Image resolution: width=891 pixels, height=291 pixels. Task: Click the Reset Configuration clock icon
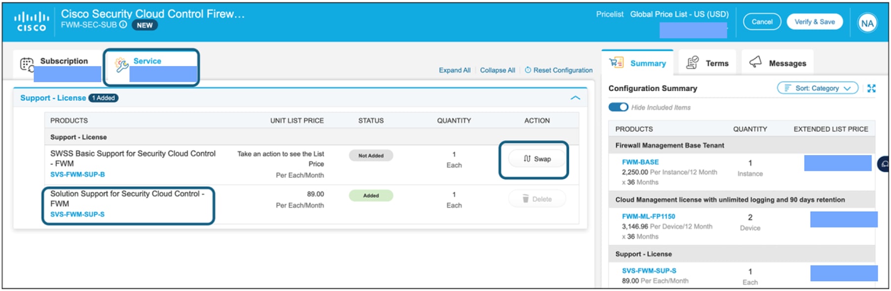point(528,70)
